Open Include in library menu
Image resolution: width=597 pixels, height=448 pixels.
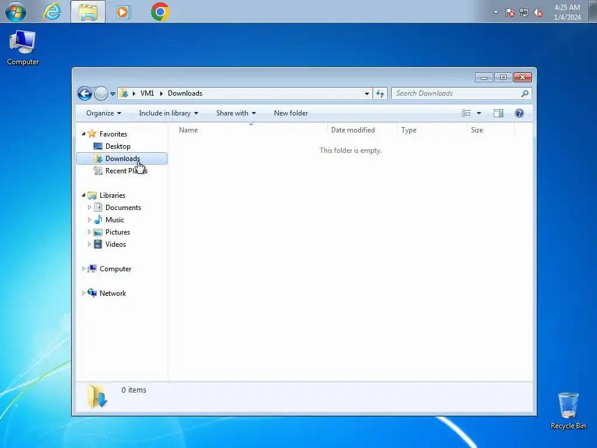pos(168,113)
